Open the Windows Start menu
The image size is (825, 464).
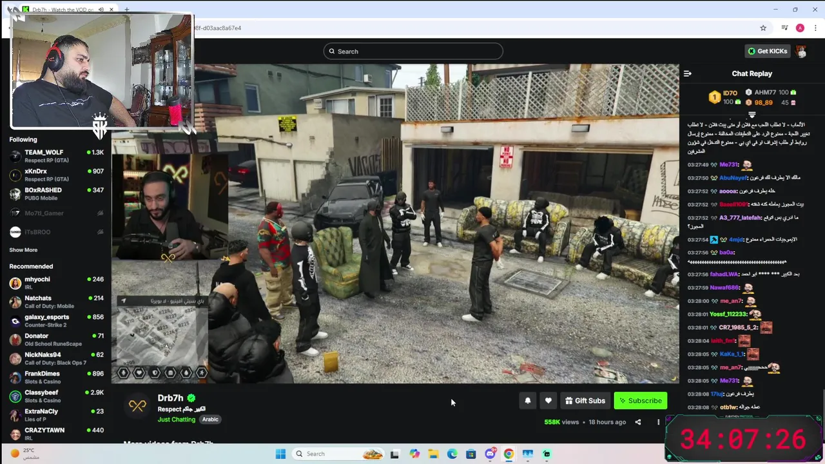tap(280, 454)
